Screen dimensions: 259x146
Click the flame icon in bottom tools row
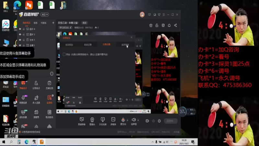click(x=36, y=127)
